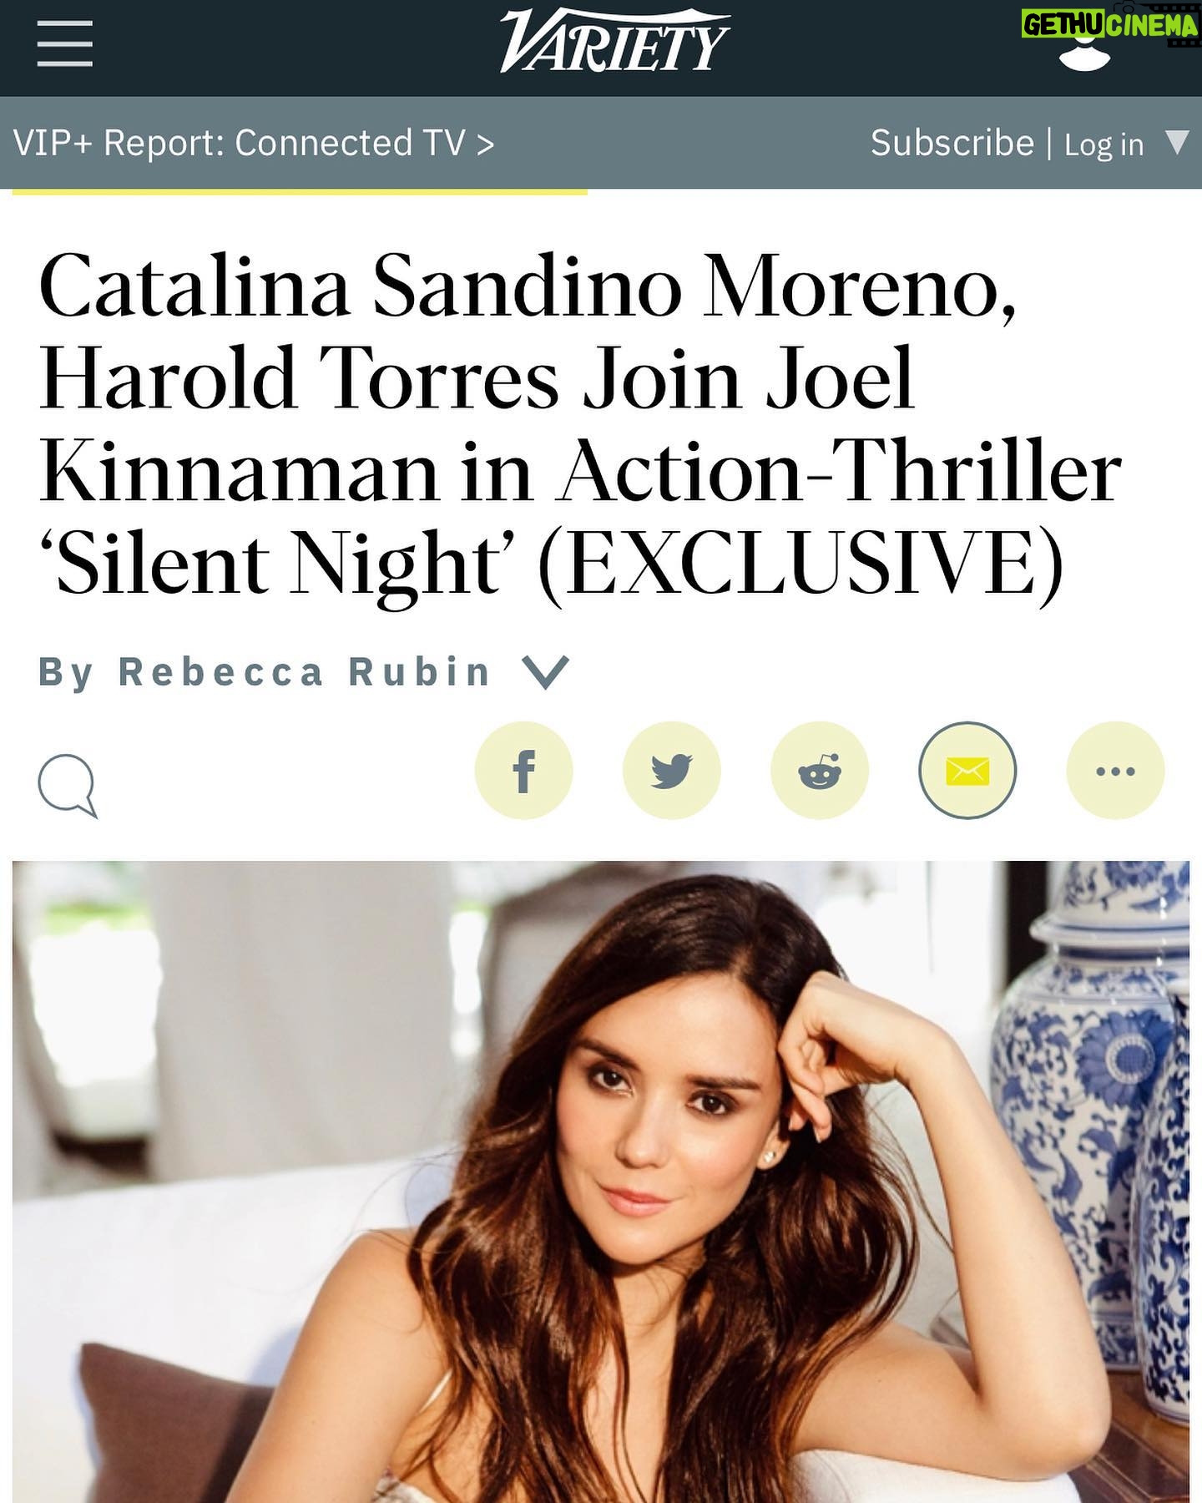Click the GethuCinema watermark logo
This screenshot has height=1503, width=1202.
pyautogui.click(x=1109, y=24)
